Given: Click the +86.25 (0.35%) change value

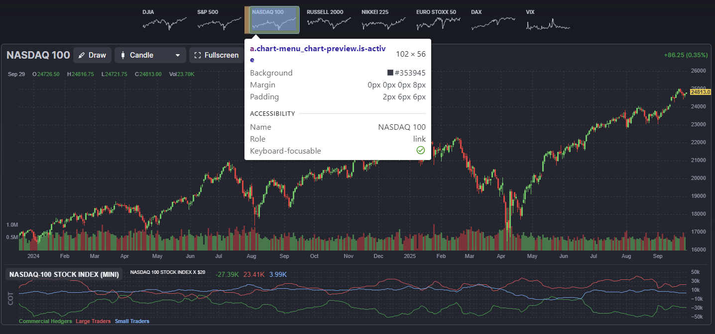Looking at the screenshot, I should coord(686,55).
